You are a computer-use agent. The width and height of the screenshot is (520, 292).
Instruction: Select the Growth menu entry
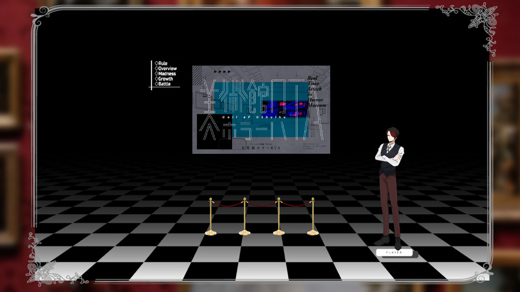164,79
